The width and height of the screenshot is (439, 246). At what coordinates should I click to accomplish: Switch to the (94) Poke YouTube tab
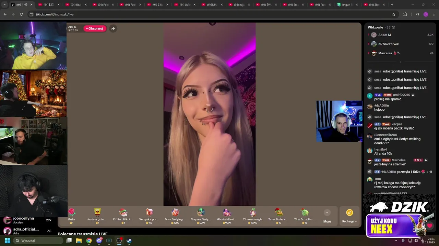pos(103,5)
